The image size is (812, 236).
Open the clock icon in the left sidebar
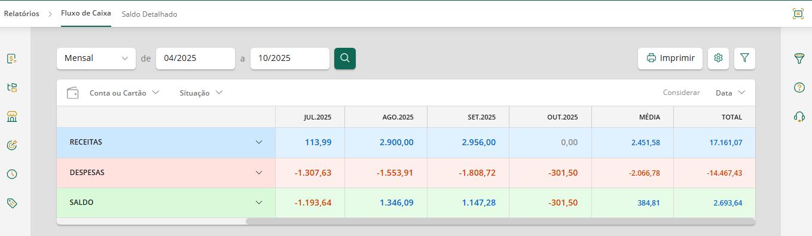point(11,174)
